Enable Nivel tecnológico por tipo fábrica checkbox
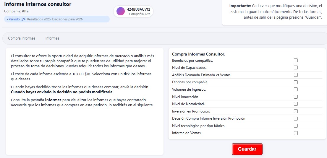The height and width of the screenshot is (158, 327). click(296, 126)
